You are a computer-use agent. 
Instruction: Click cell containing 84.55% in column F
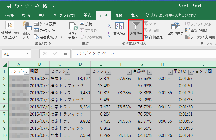click(x=121, y=121)
